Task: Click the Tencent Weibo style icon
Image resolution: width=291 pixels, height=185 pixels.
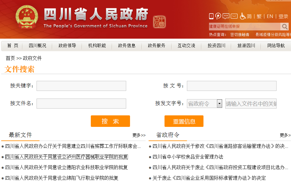Action: tap(218, 16)
